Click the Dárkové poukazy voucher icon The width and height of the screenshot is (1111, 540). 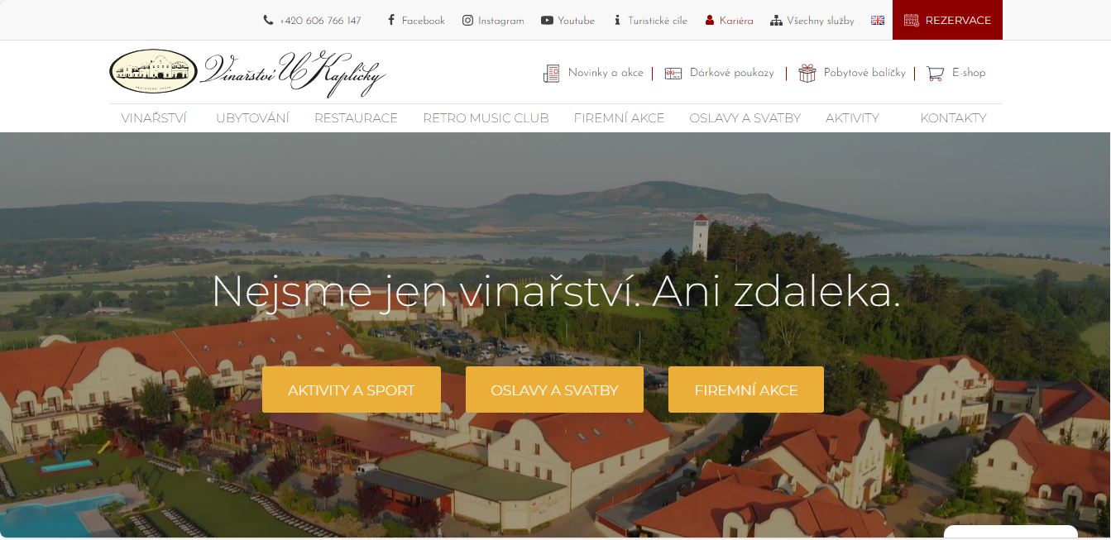[x=673, y=74]
